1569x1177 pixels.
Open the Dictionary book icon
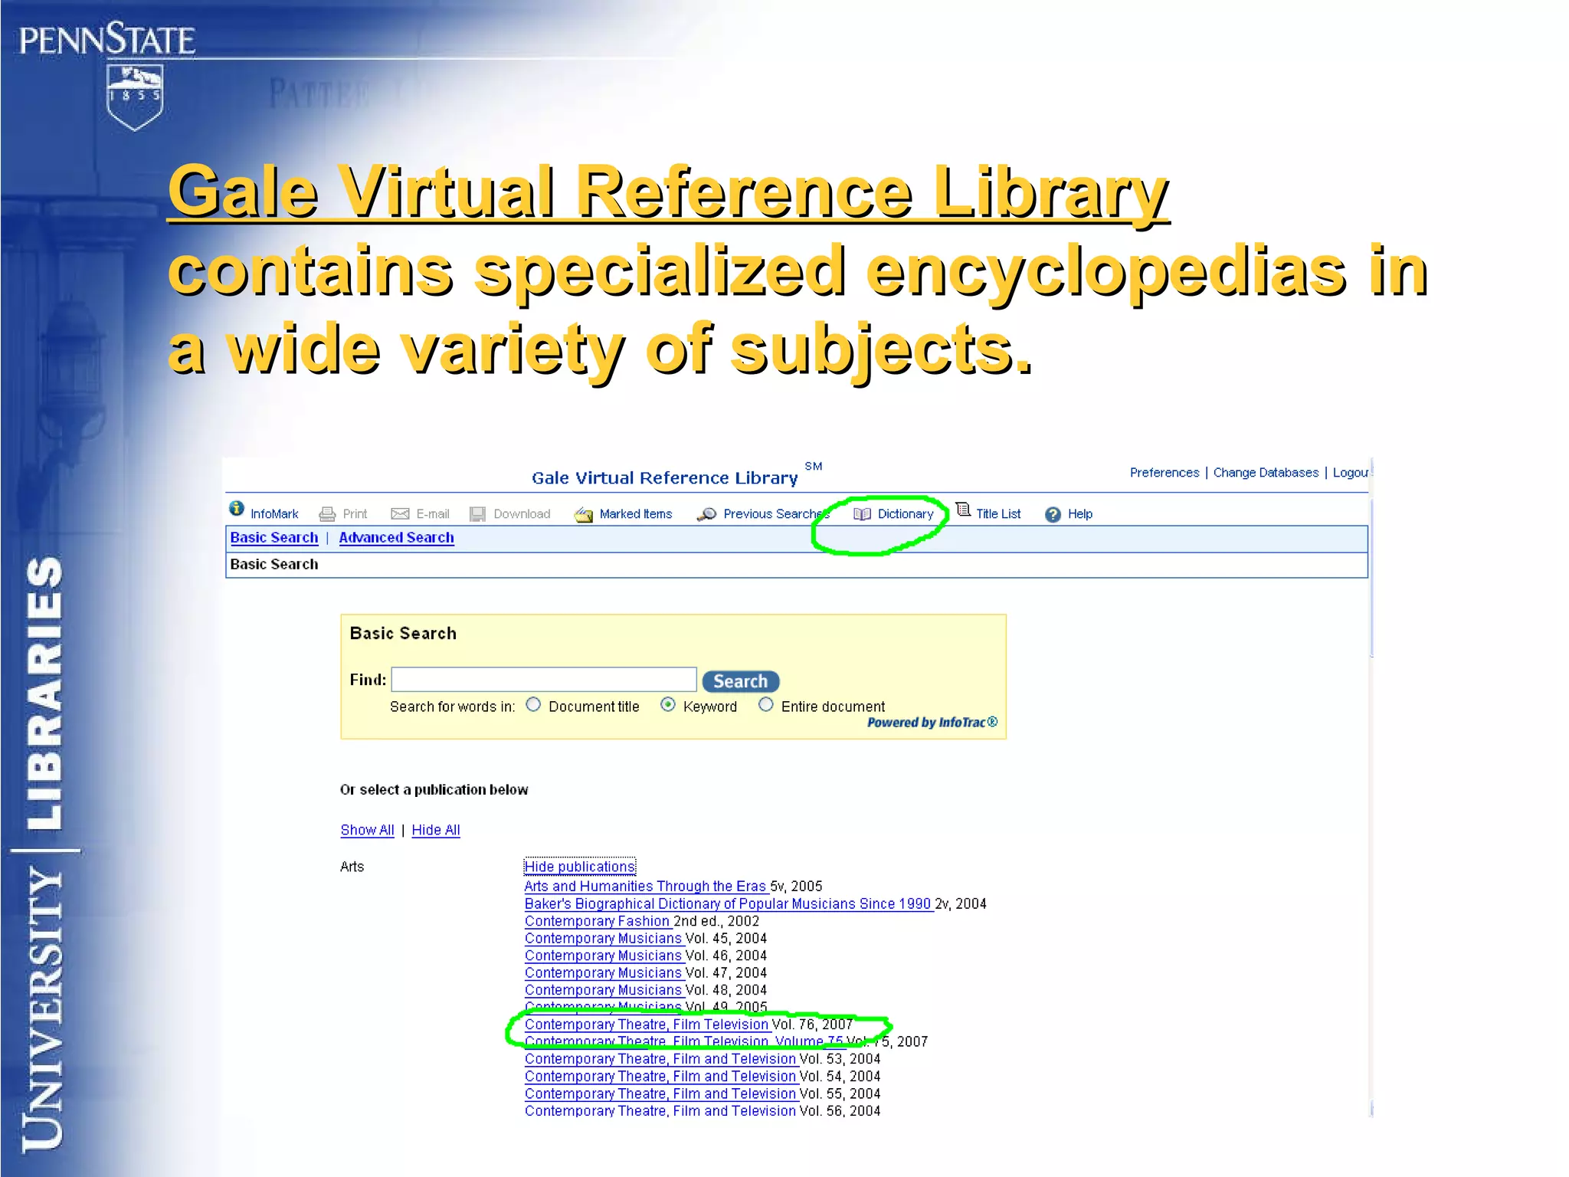[x=862, y=514]
